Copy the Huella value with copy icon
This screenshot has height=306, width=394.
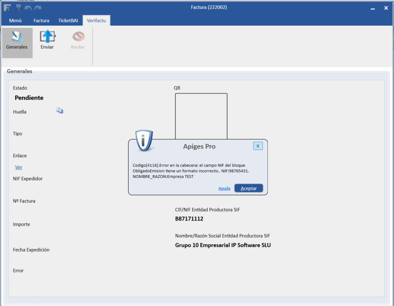click(x=59, y=111)
